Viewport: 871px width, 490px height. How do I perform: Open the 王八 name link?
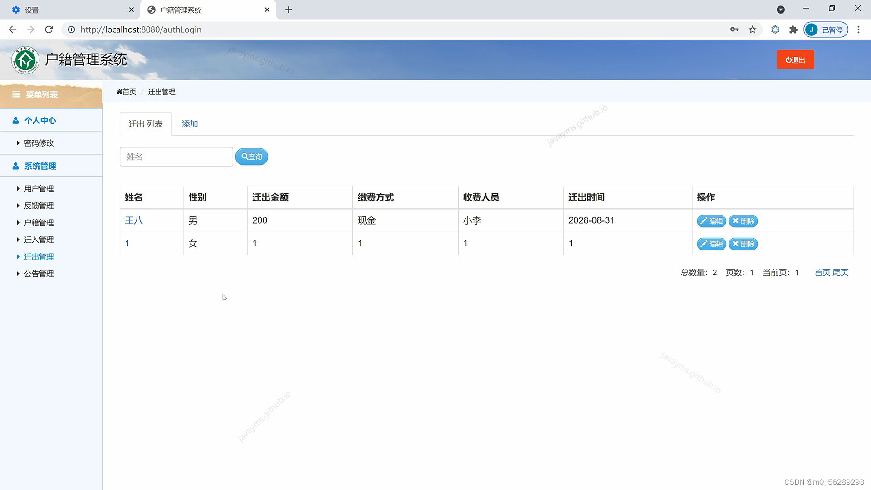tap(133, 220)
